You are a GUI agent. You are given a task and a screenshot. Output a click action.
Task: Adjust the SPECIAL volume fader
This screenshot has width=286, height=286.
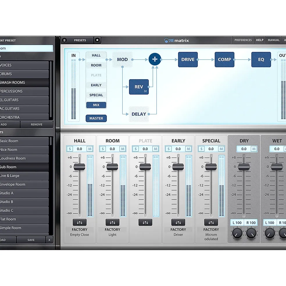pos(211,167)
